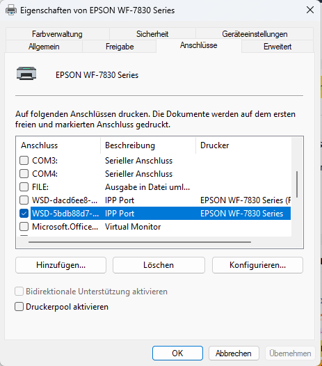Check the COM4: port checkbox
The image size is (322, 366).
click(24, 174)
